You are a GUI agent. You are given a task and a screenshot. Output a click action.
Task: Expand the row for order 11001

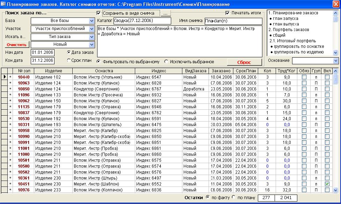tap(10, 148)
